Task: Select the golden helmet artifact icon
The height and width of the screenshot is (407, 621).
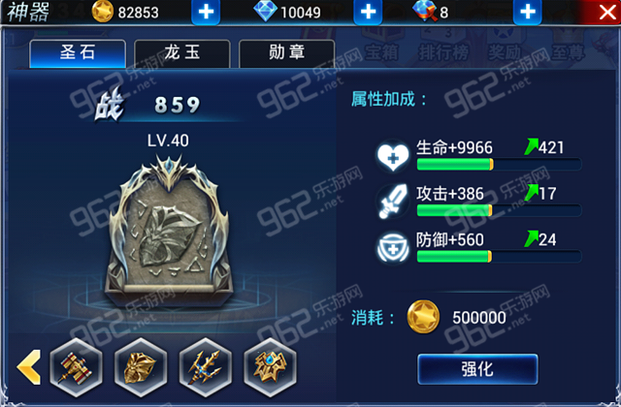Action: 141,367
